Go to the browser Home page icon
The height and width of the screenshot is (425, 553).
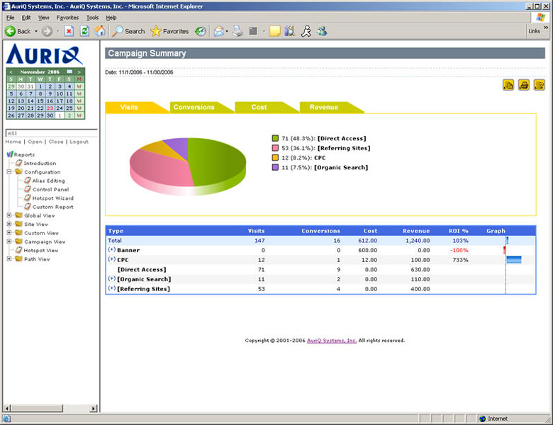pos(100,31)
